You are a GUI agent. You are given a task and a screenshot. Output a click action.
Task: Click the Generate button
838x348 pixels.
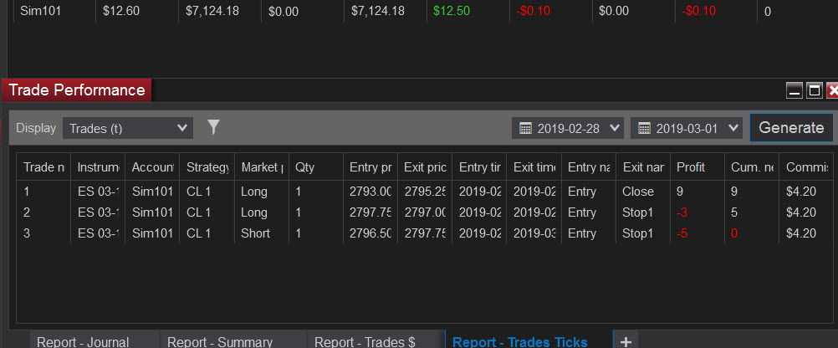[x=791, y=128]
